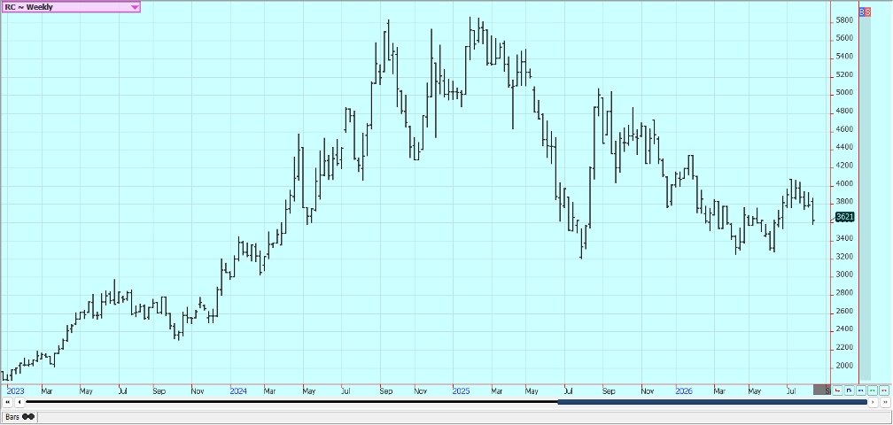The width and height of the screenshot is (893, 425).
Task: Step chart back with single left arrow
Action: [19, 402]
